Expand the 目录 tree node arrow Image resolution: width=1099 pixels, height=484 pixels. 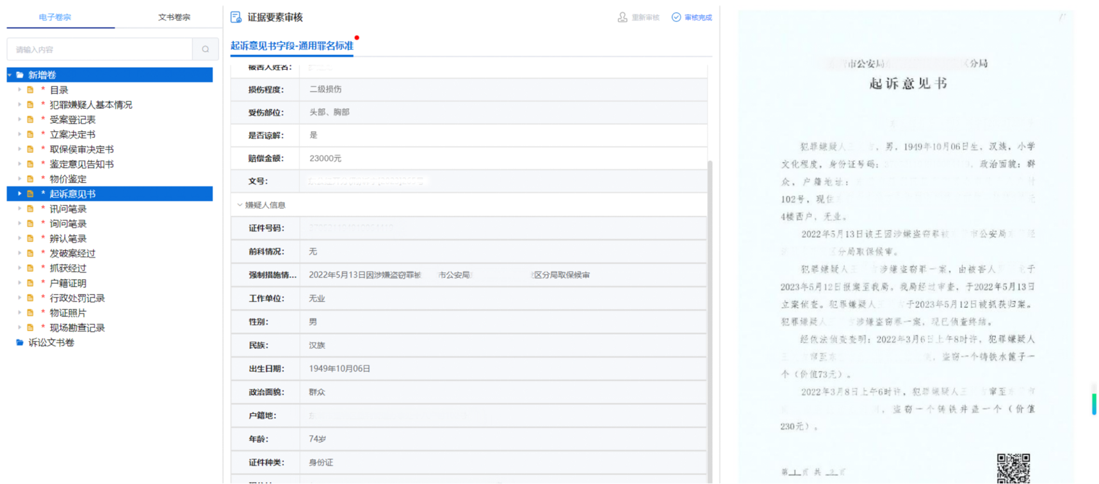coord(19,90)
